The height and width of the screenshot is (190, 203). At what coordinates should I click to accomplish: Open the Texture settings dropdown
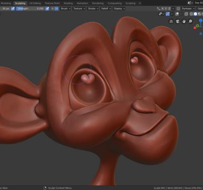79,9
